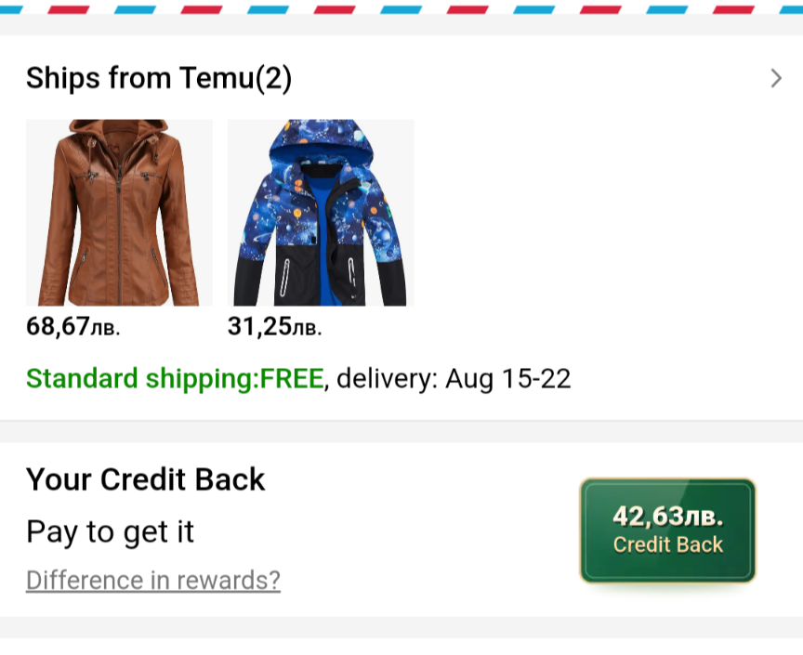Click the word FREE in shipping line

(x=292, y=379)
